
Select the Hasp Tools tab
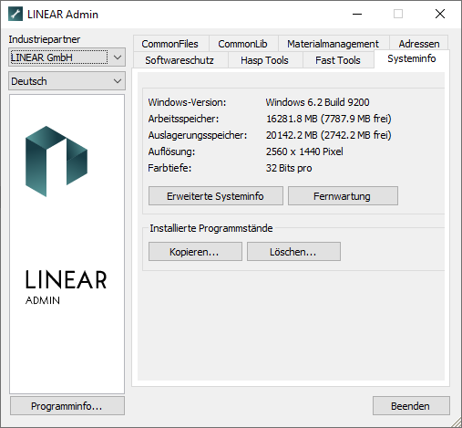tap(264, 60)
